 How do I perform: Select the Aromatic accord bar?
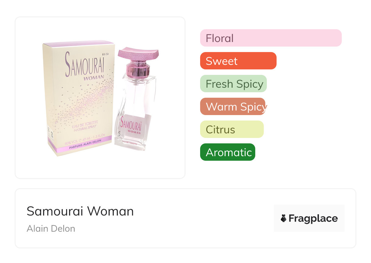click(227, 152)
